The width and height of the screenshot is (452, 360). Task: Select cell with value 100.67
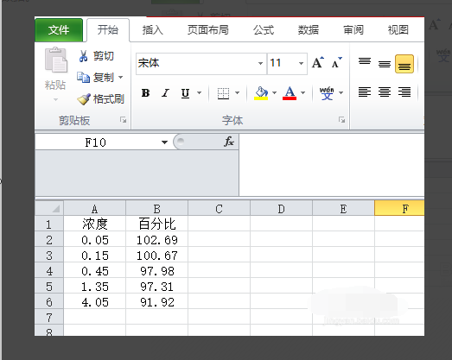click(156, 255)
